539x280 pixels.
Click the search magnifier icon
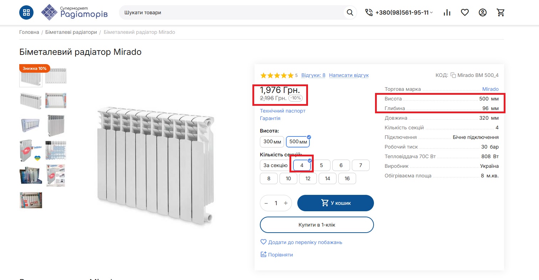click(x=350, y=12)
